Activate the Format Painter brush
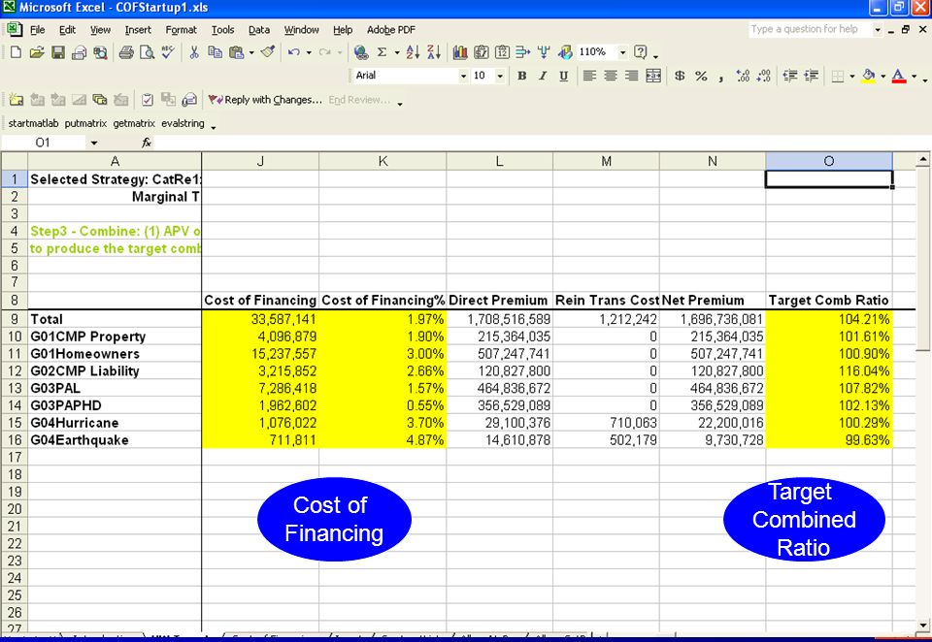The image size is (932, 642). 268,52
